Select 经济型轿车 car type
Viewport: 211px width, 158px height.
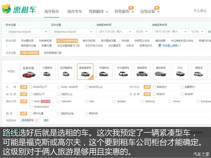66,72
